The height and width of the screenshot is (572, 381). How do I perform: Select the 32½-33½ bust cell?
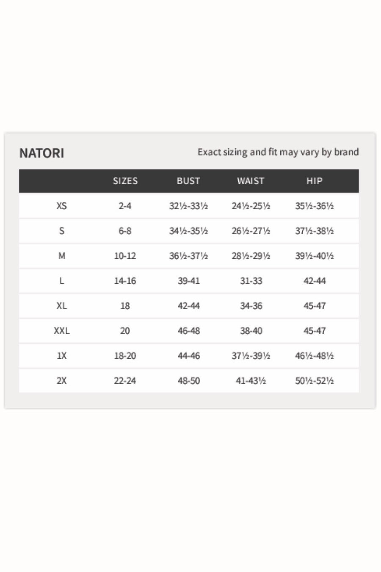[x=188, y=206]
